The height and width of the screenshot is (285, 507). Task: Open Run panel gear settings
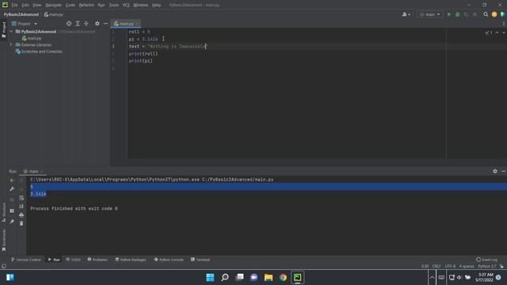point(494,171)
